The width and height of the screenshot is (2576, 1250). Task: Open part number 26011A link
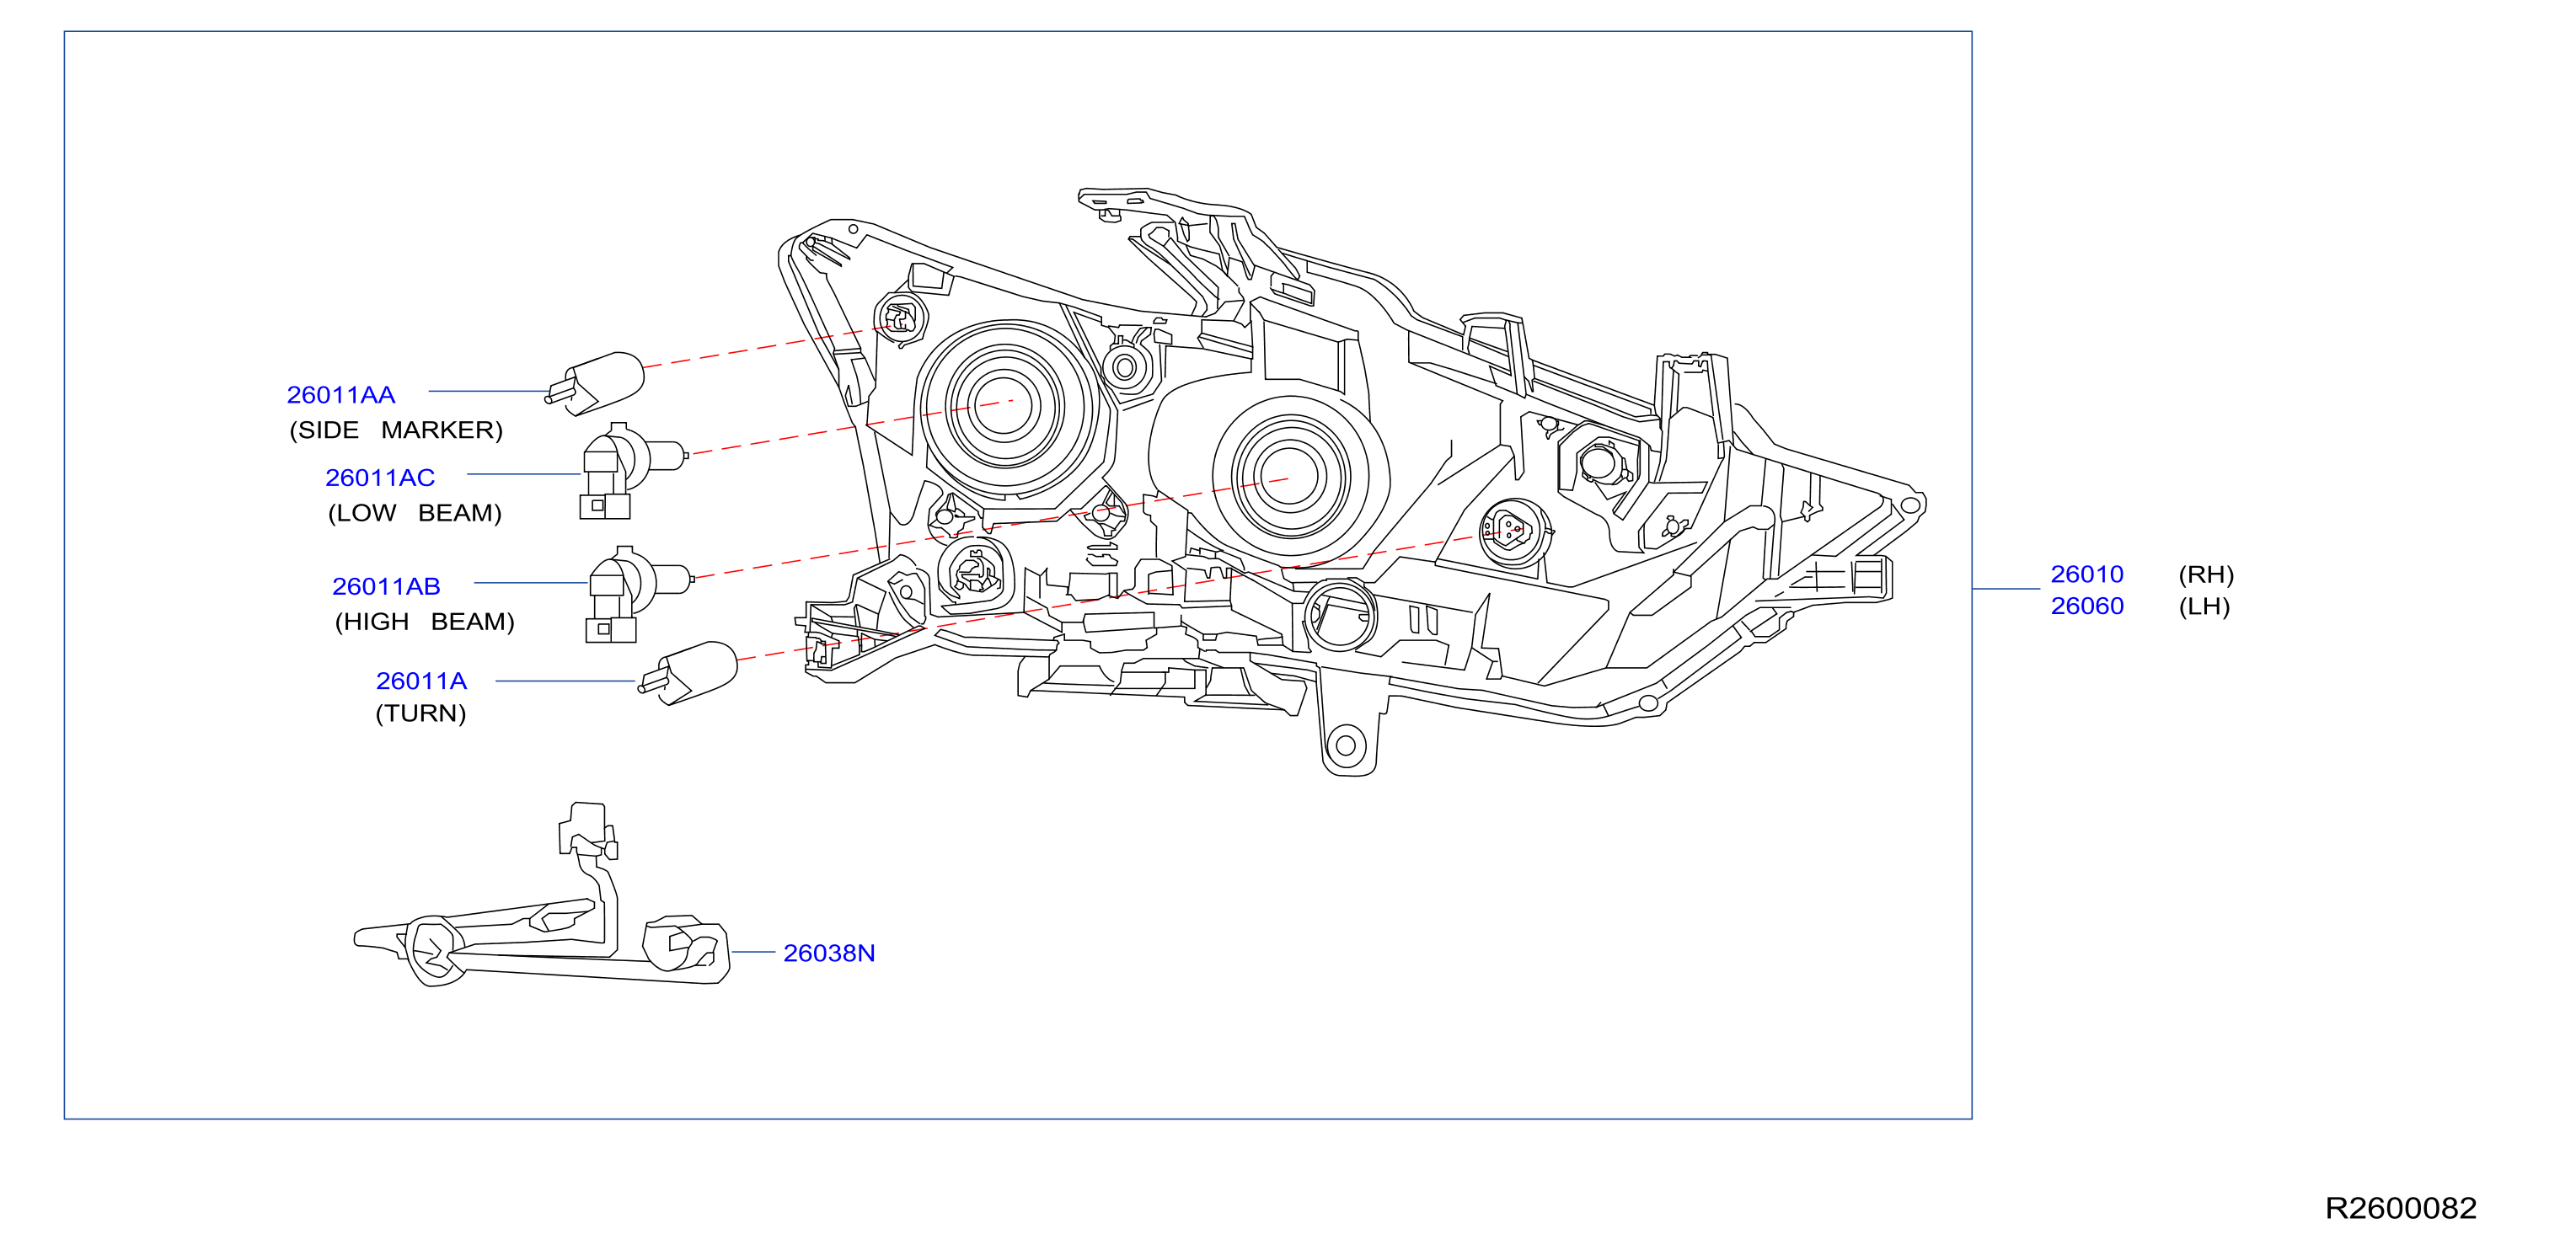(x=421, y=681)
